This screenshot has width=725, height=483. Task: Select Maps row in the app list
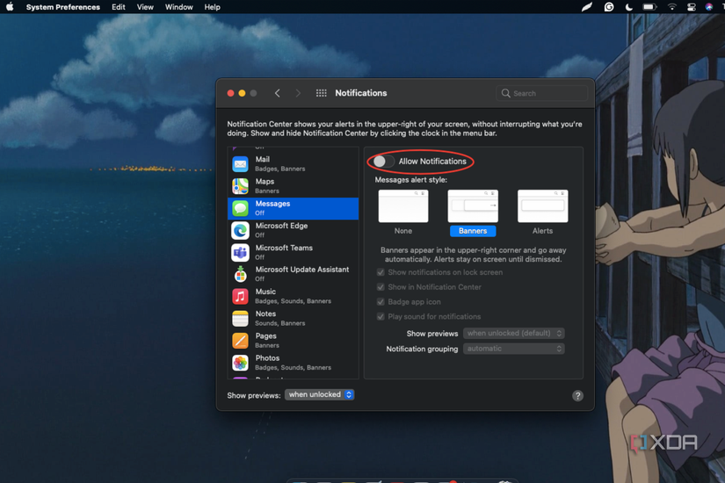294,186
